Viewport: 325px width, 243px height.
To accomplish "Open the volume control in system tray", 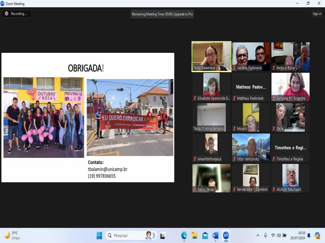I will (x=279, y=235).
